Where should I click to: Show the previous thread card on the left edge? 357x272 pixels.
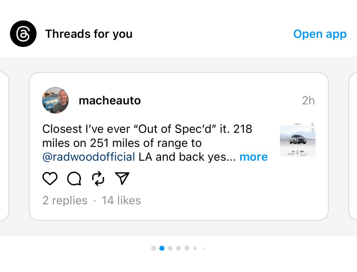(4, 146)
